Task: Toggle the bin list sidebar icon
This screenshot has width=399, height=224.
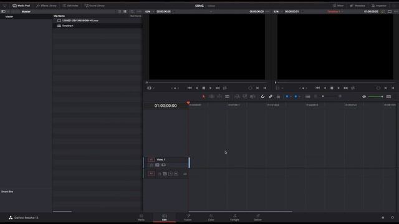Action: coord(3,11)
